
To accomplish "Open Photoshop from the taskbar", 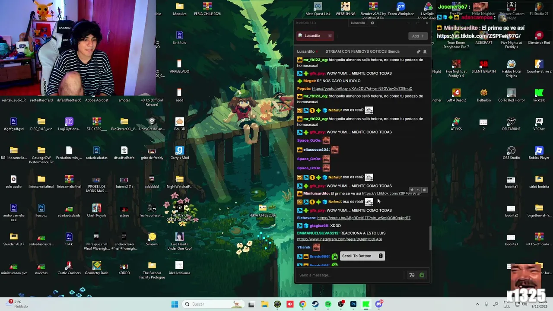I will (353, 304).
